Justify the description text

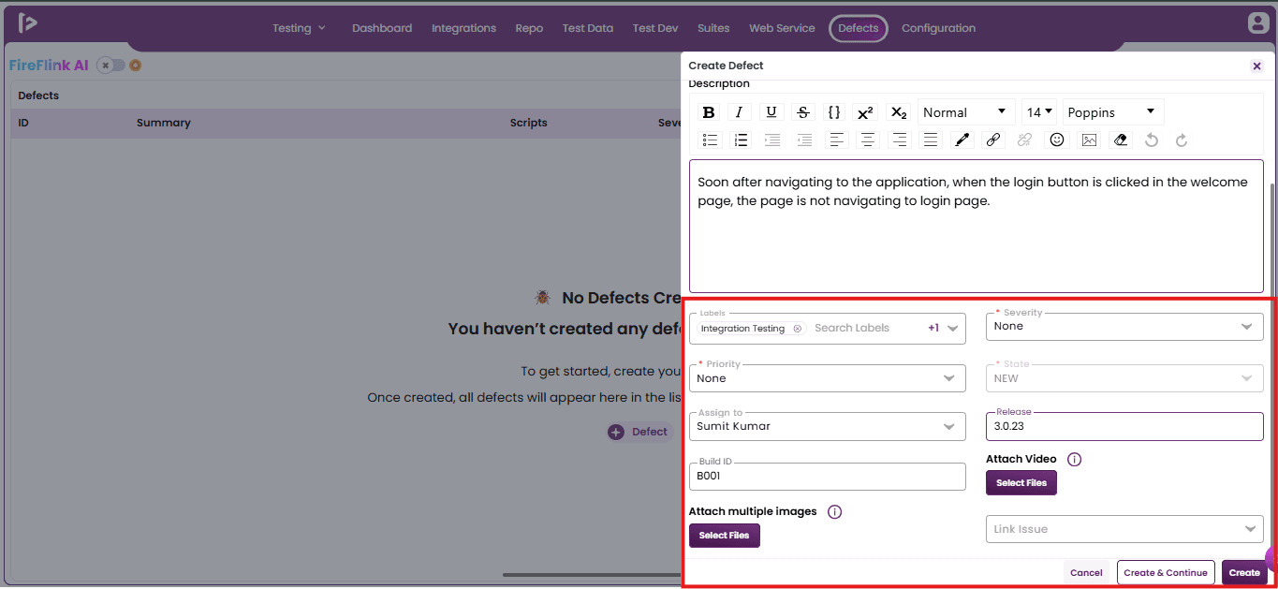point(931,140)
